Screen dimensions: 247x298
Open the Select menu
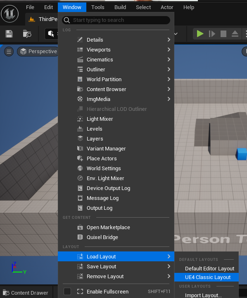click(143, 7)
